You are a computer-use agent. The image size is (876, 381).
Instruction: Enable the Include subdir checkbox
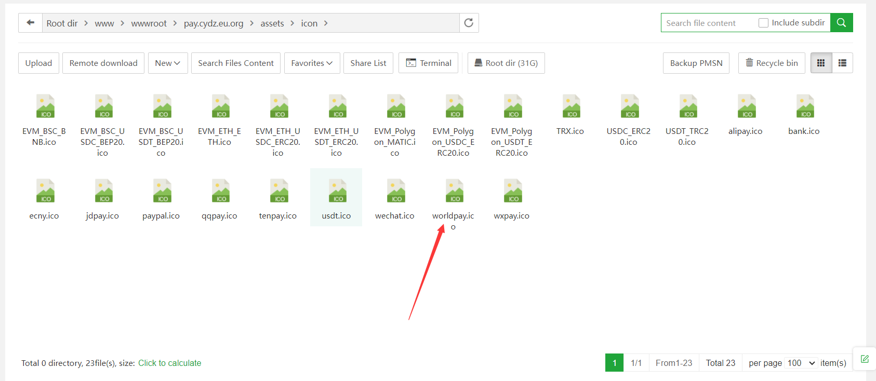(763, 23)
